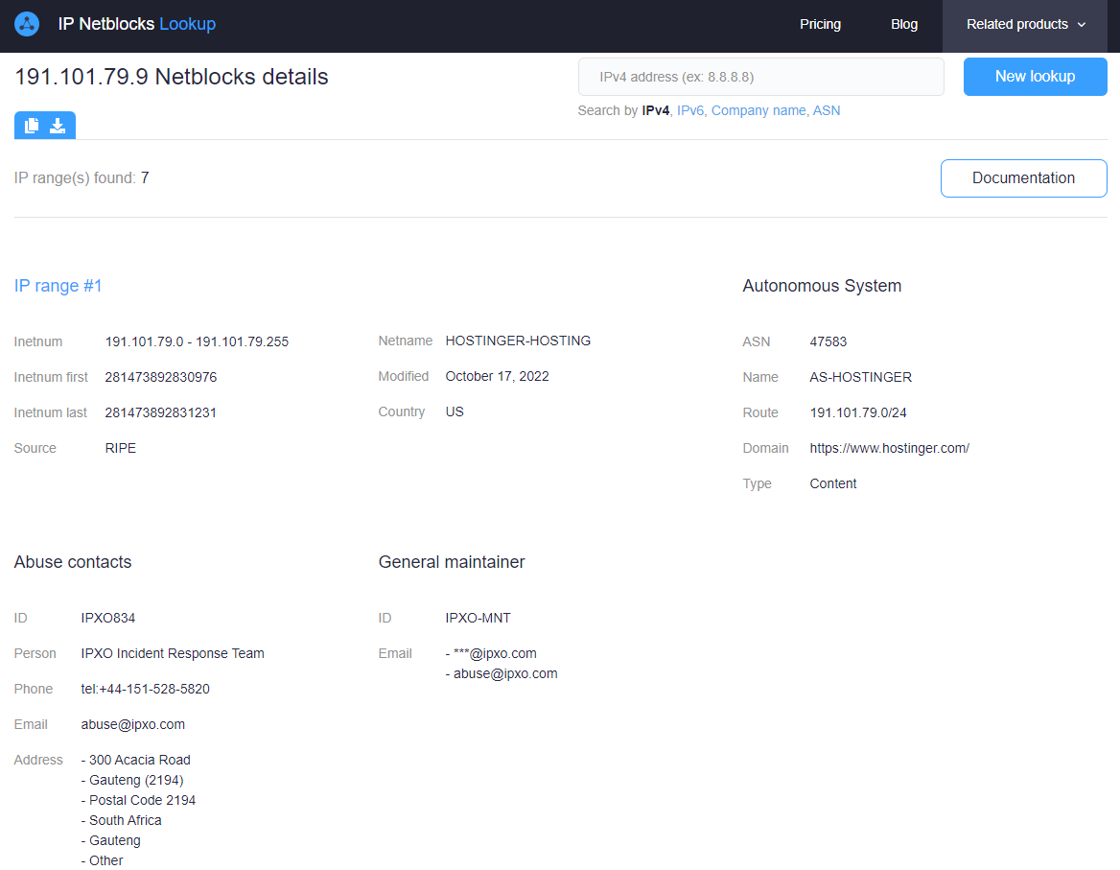
Task: Click the IP range(s) found: 7 text
Action: click(82, 177)
